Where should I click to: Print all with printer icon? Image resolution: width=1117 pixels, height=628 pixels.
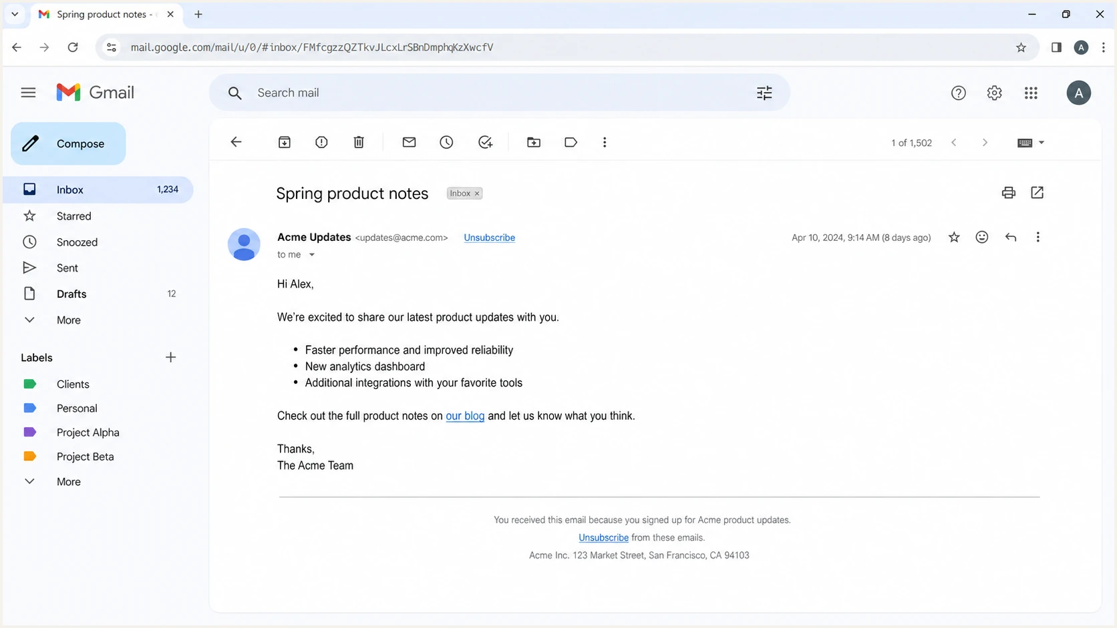[1009, 193]
